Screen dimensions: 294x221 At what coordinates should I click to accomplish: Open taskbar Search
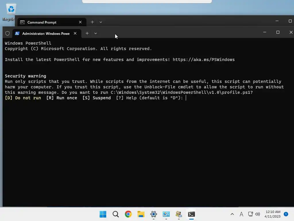115,214
